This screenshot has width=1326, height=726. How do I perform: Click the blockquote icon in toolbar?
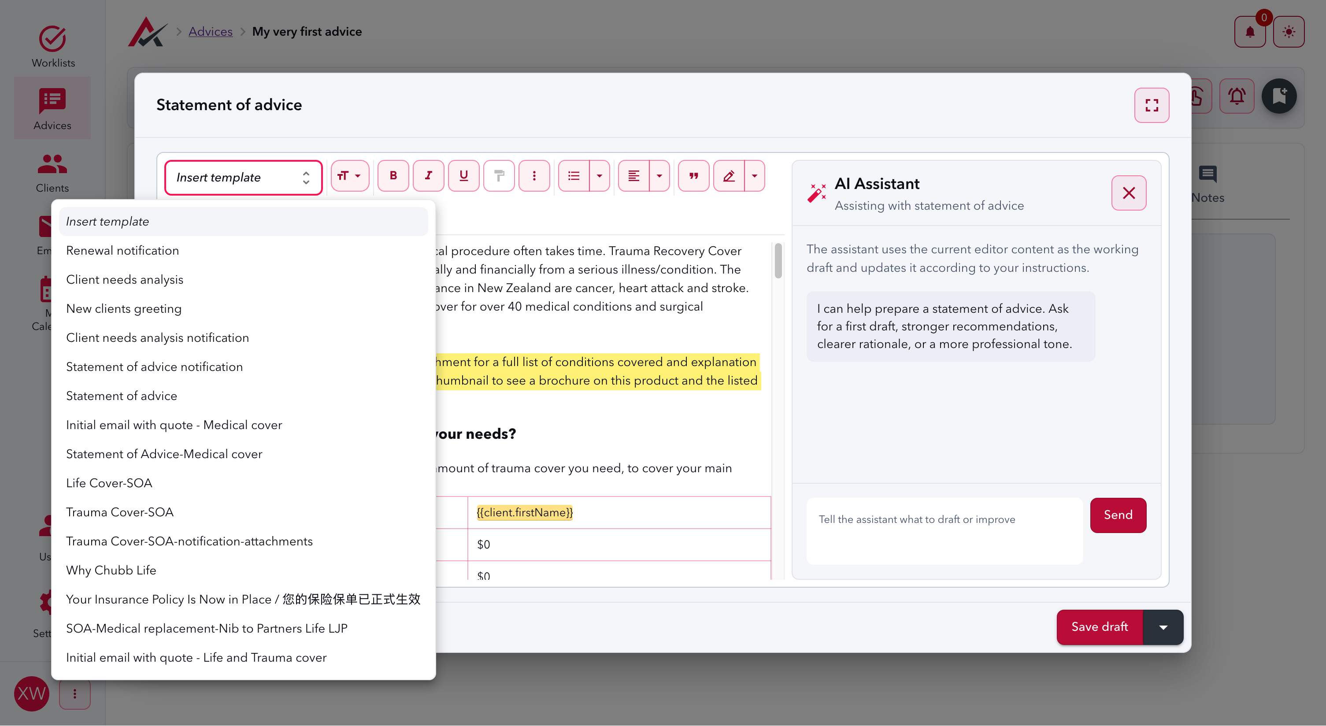click(693, 176)
